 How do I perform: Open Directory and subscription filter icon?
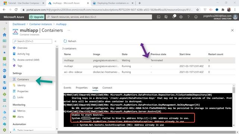[x=166, y=17]
